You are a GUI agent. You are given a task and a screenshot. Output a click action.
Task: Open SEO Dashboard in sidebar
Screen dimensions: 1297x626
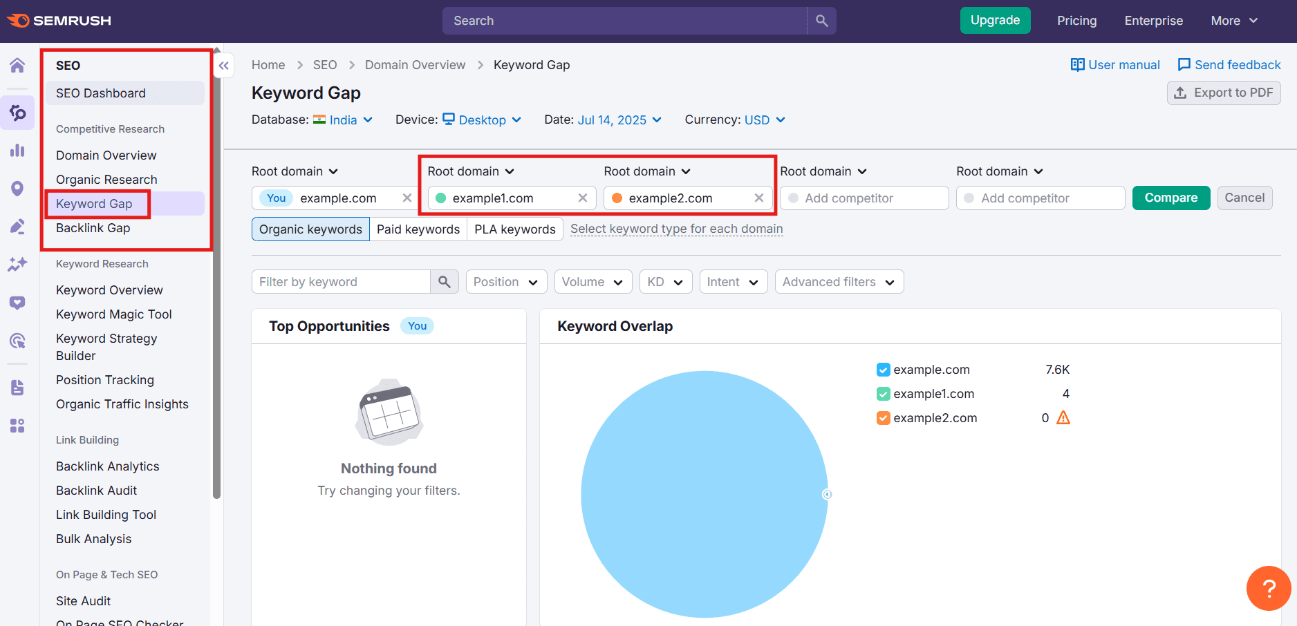tap(125, 93)
